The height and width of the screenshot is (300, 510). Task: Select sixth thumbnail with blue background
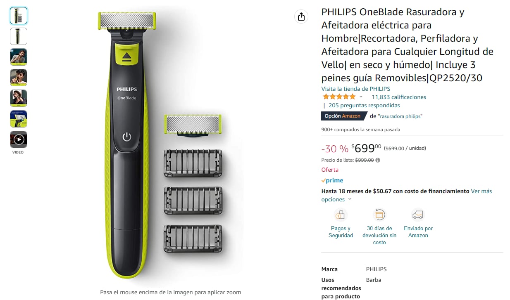[19, 119]
